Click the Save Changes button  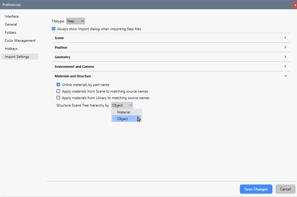[256, 189]
